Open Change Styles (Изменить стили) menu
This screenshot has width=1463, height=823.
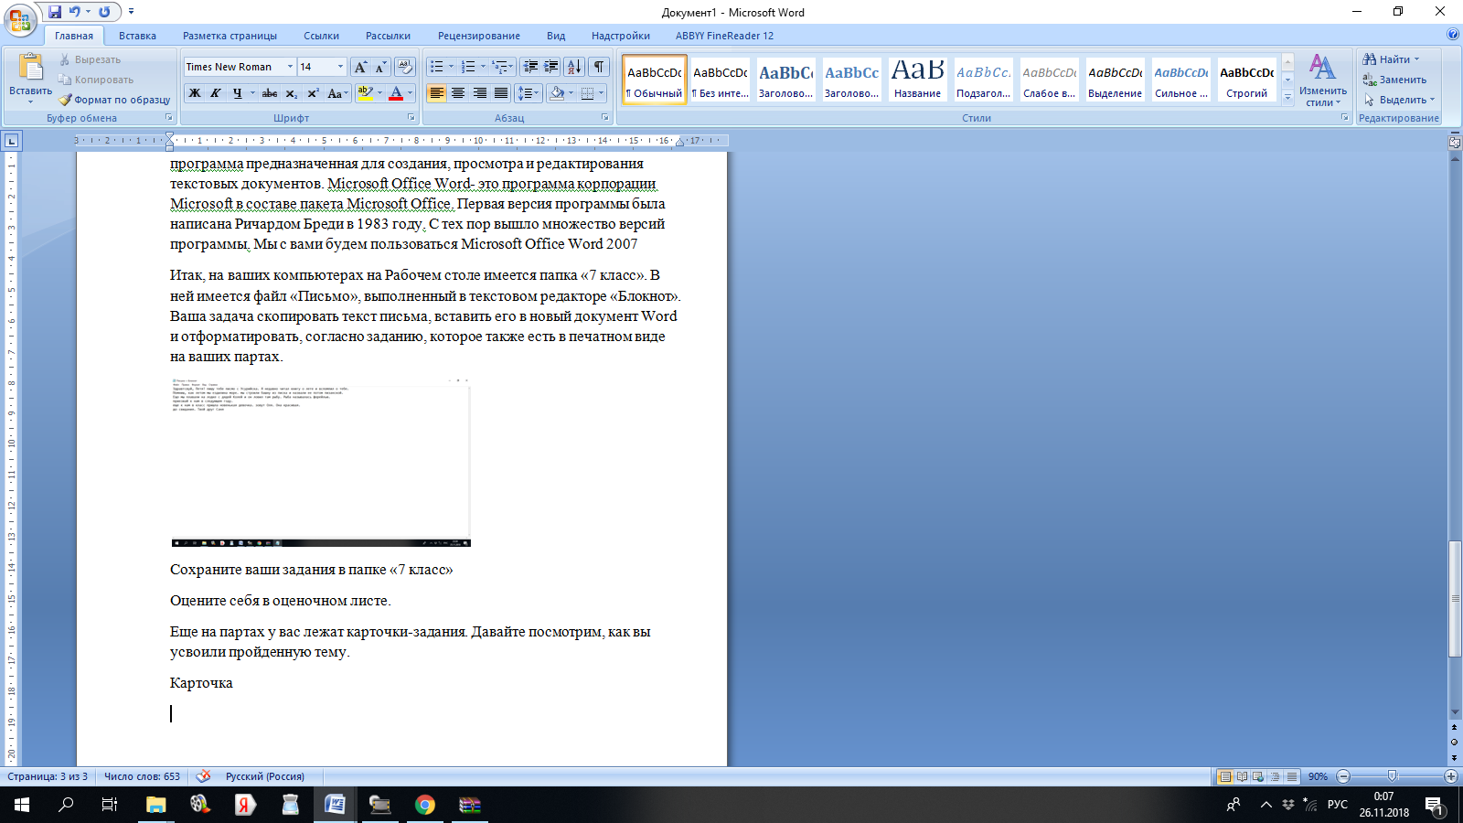coord(1322,80)
